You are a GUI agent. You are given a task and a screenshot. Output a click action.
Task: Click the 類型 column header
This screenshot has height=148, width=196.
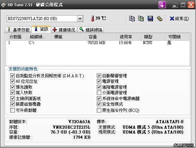pyautogui.click(x=153, y=37)
